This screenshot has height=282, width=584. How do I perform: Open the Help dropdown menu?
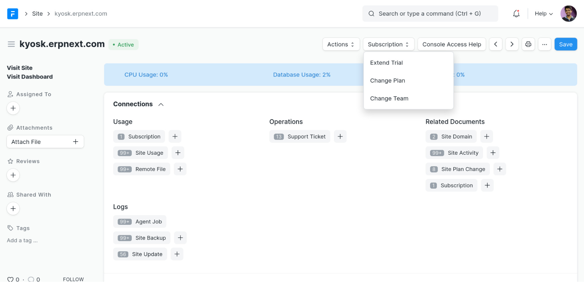pos(543,14)
